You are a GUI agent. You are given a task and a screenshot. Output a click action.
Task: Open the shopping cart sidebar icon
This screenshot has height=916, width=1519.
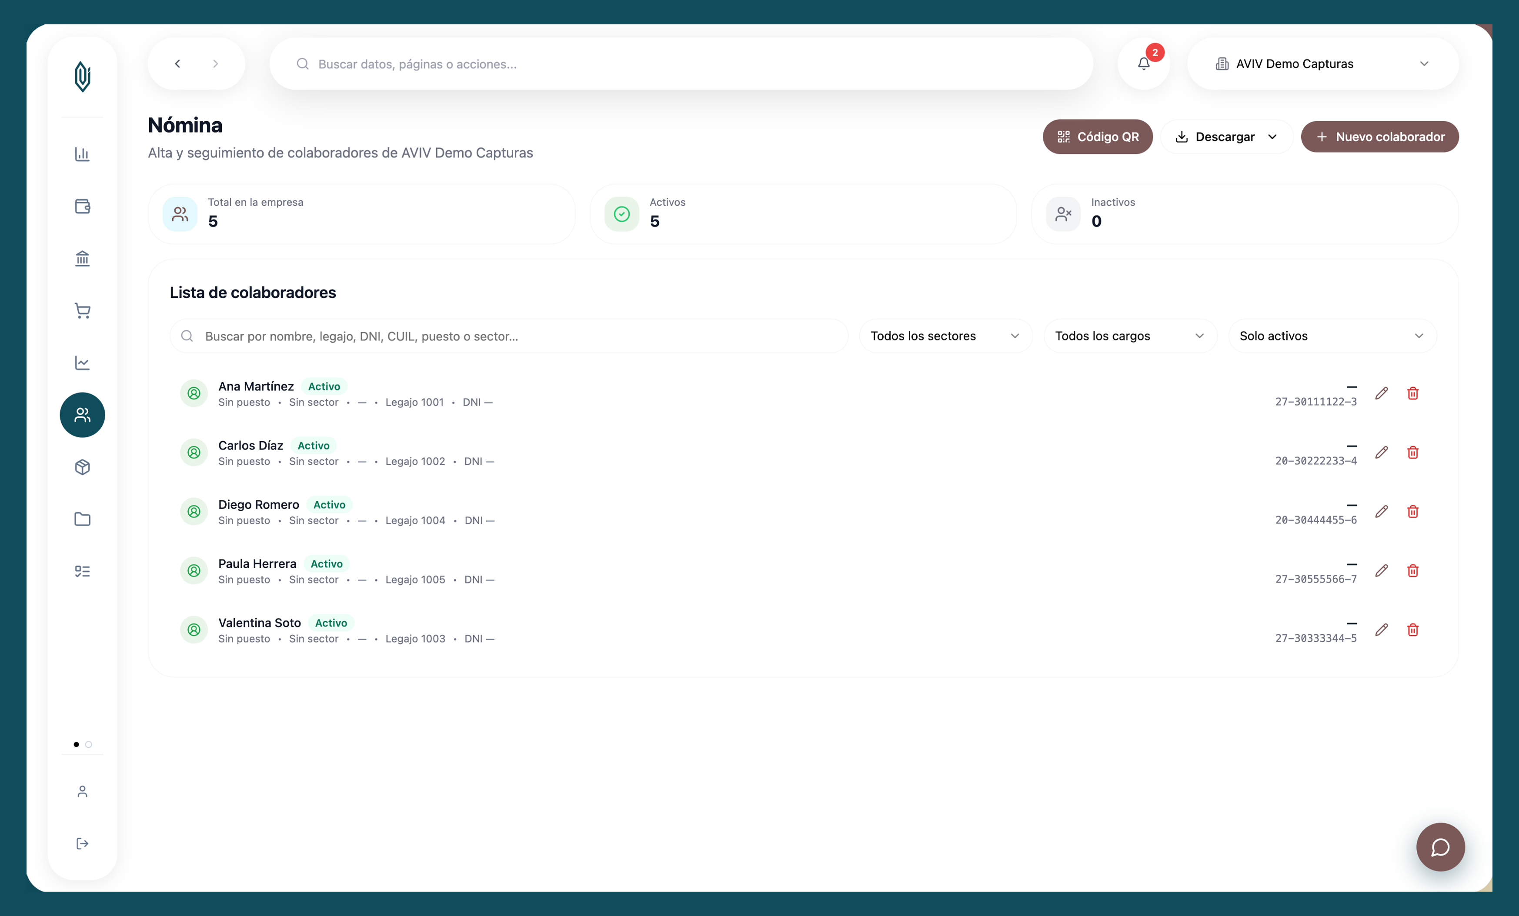[x=83, y=311]
